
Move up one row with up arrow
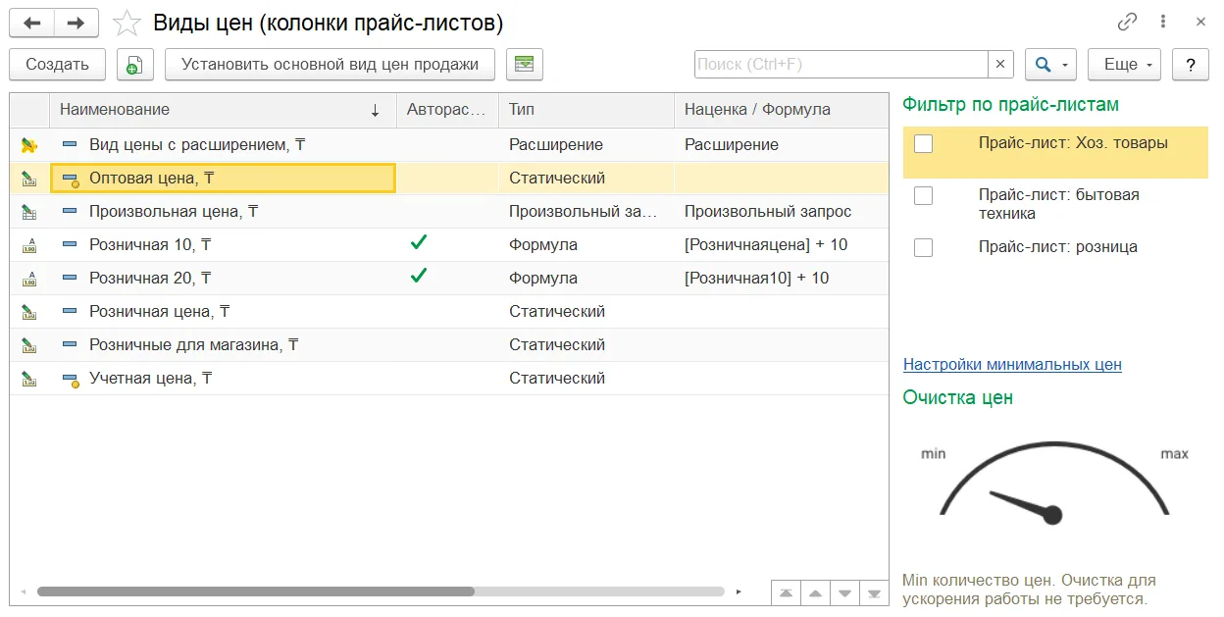pos(815,593)
